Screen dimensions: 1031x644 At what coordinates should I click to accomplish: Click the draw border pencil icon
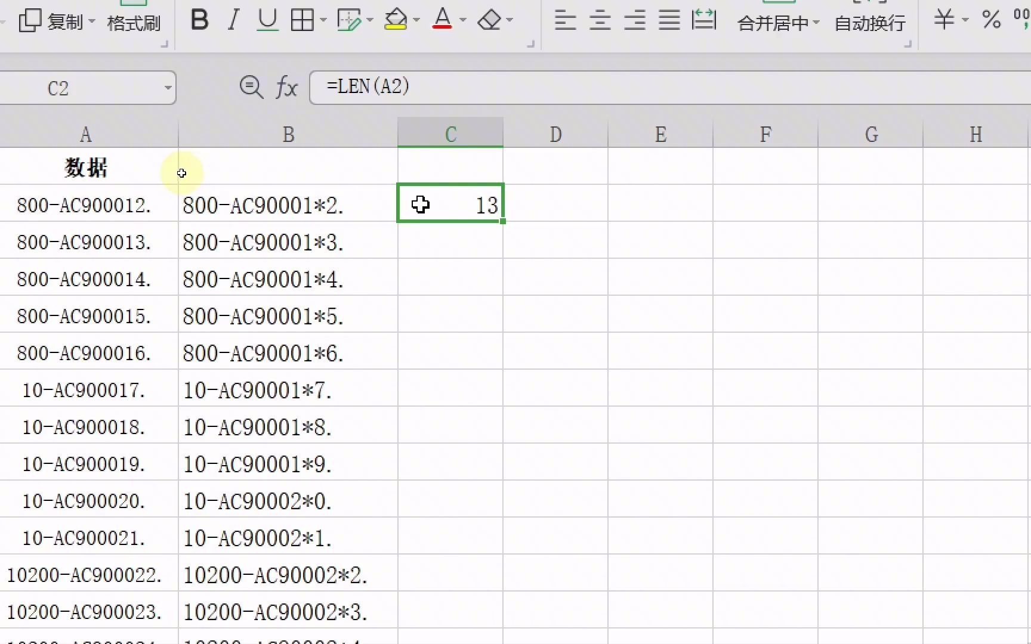pyautogui.click(x=348, y=20)
